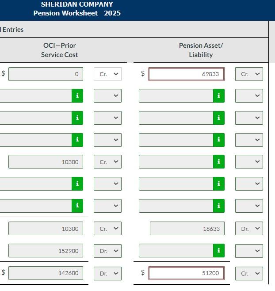This screenshot has height=291, width=275.
Task: Open the Cr. dropdown beside the 69833 field
Action: point(249,74)
